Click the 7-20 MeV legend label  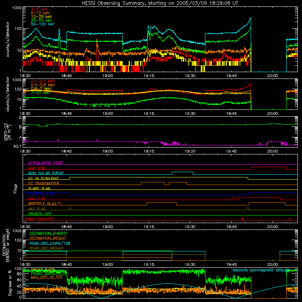pos(41,92)
